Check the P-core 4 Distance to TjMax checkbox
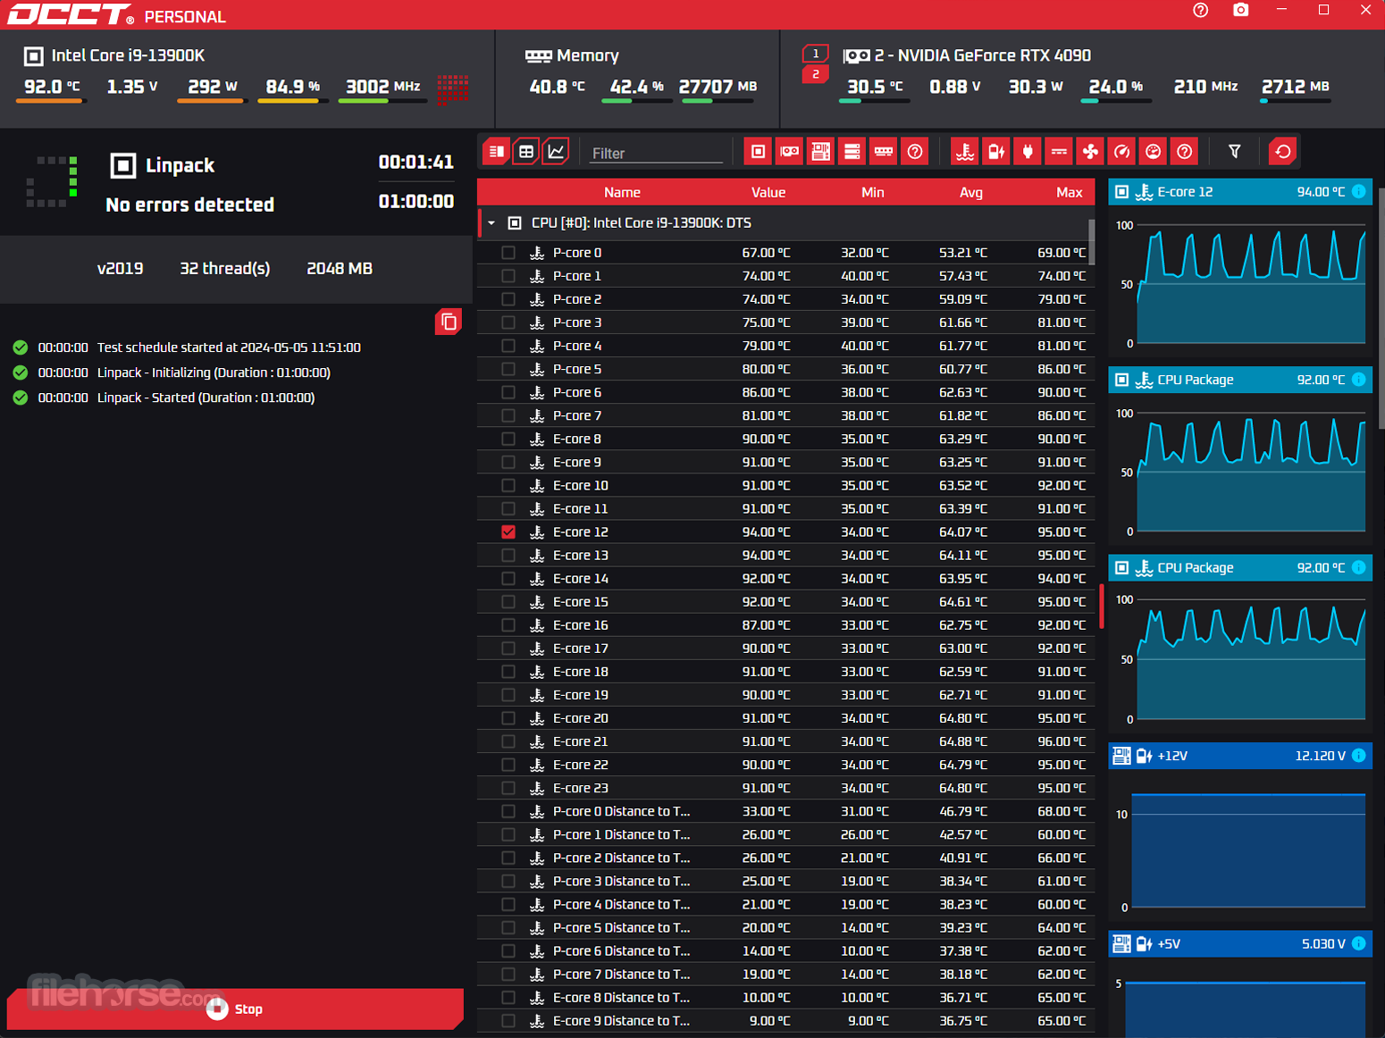The height and width of the screenshot is (1038, 1385). pos(508,904)
